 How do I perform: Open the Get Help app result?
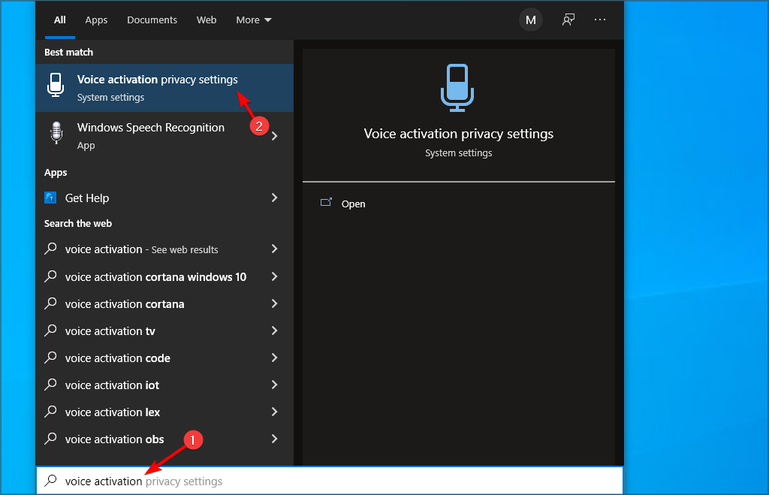tap(164, 198)
